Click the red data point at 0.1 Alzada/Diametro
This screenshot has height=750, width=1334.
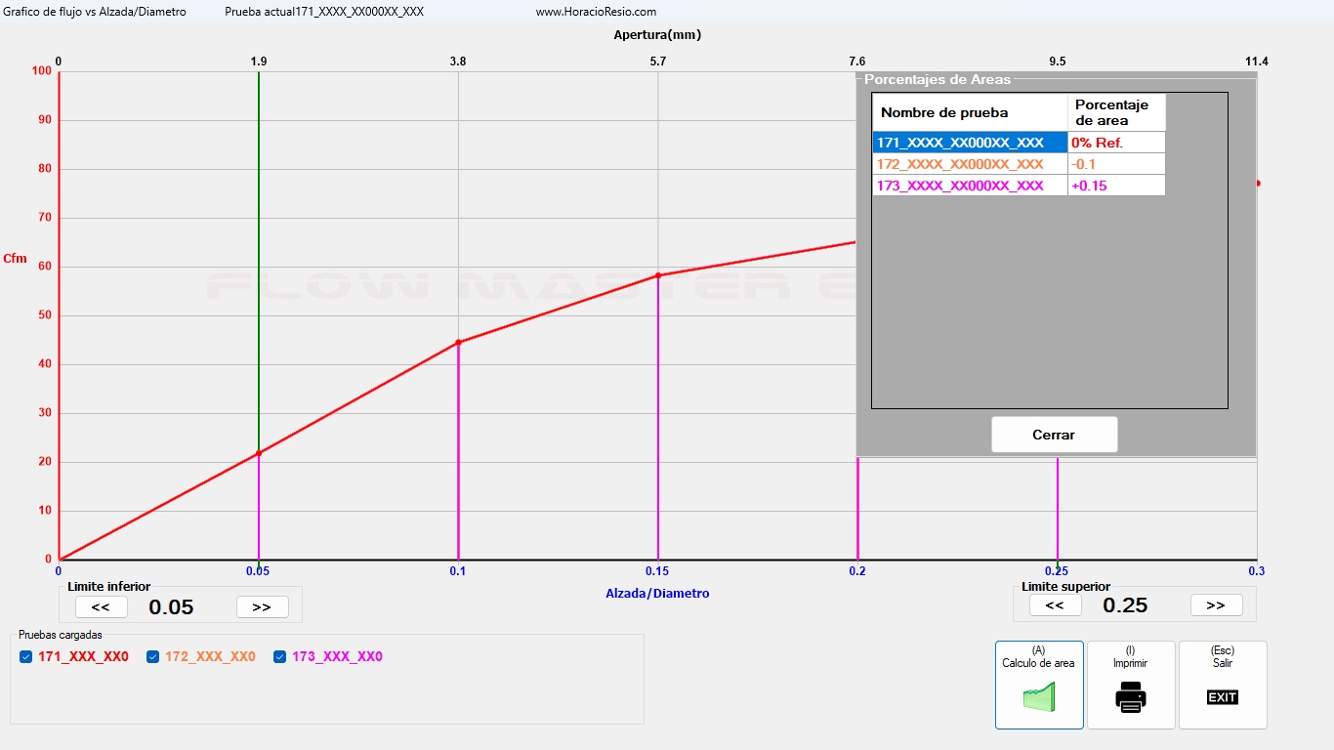click(x=458, y=343)
